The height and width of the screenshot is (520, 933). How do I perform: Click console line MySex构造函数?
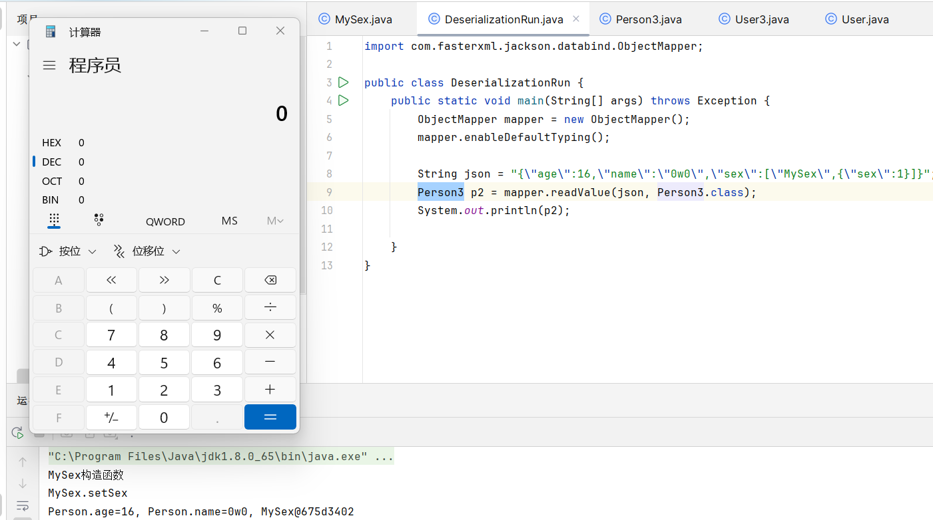point(86,475)
